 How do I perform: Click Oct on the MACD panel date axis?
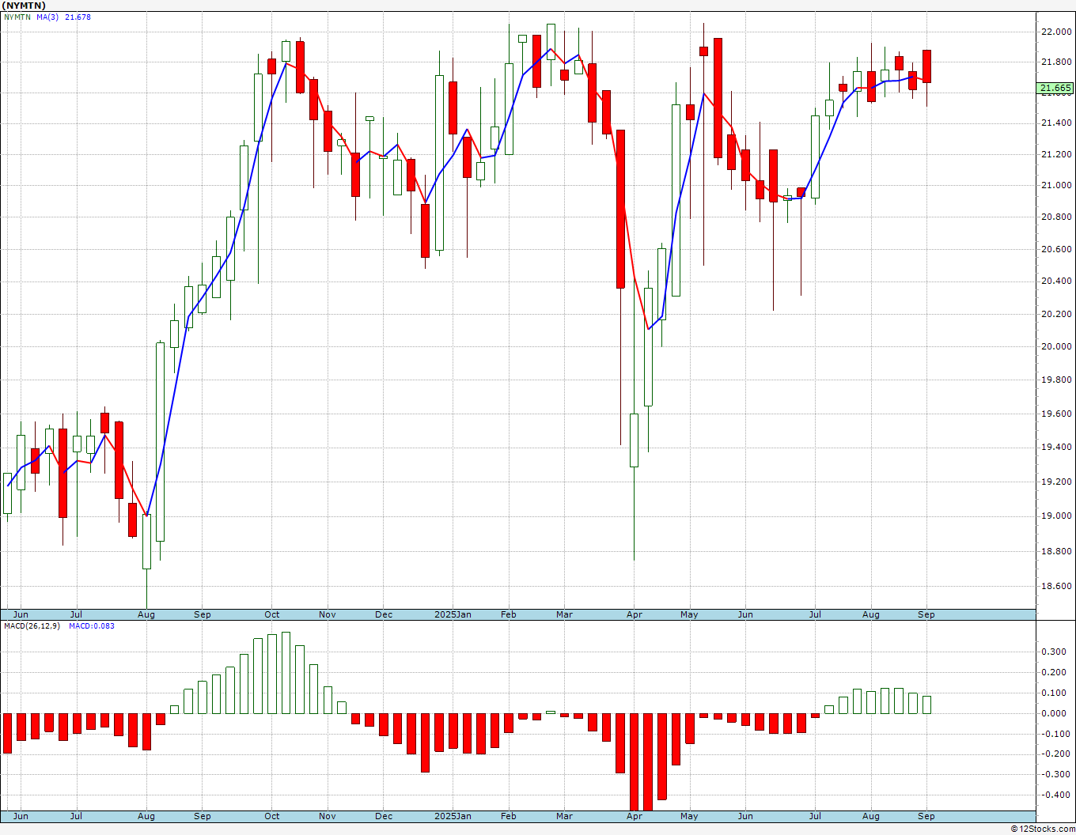pos(272,816)
